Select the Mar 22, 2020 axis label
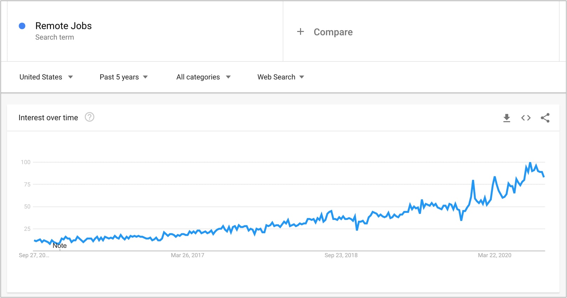This screenshot has width=567, height=298. [494, 255]
